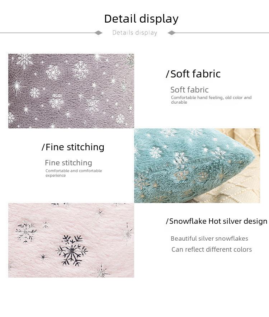269x317 pixels.
Task: Click the 'Detail display' main heading
Action: click(x=141, y=19)
